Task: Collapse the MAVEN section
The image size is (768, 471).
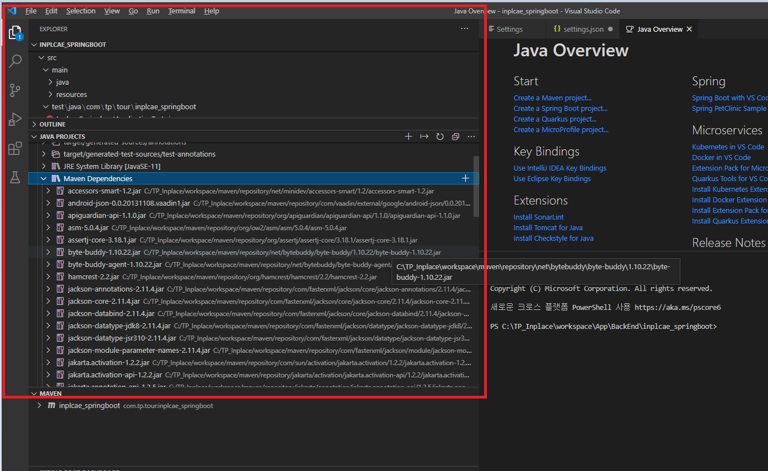Action: (x=34, y=394)
